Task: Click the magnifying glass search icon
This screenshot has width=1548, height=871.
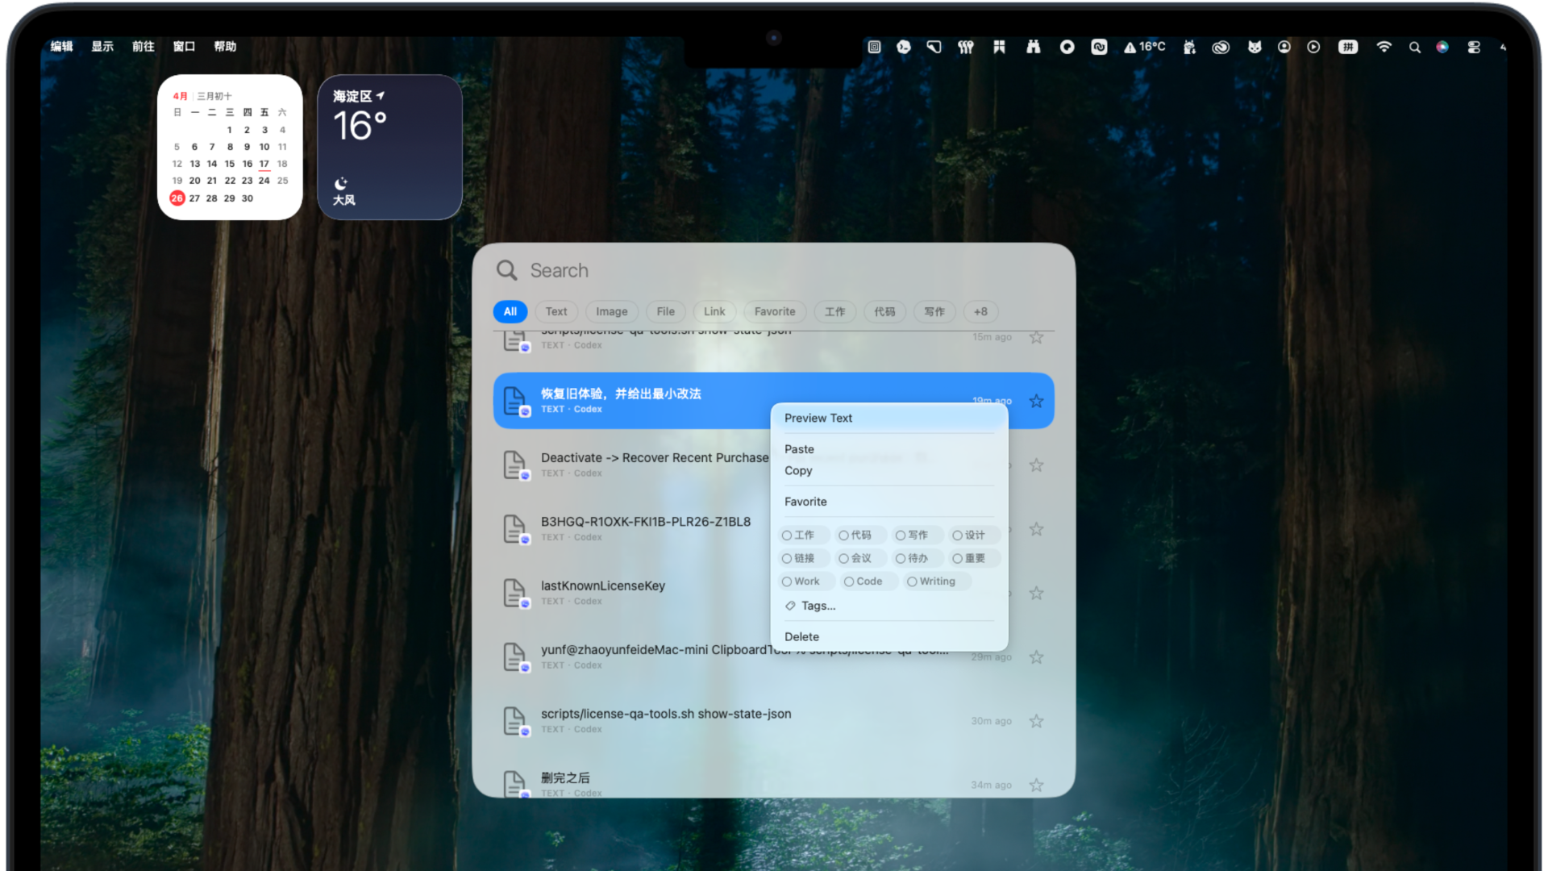Action: pyautogui.click(x=506, y=270)
